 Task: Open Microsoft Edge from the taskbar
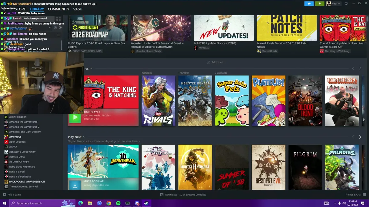click(x=80, y=203)
